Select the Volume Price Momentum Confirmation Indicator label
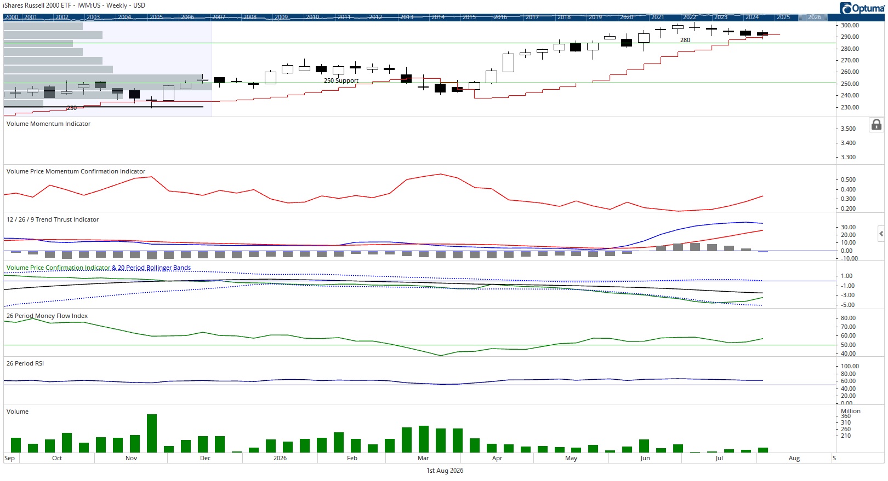888x481 pixels. click(x=76, y=171)
